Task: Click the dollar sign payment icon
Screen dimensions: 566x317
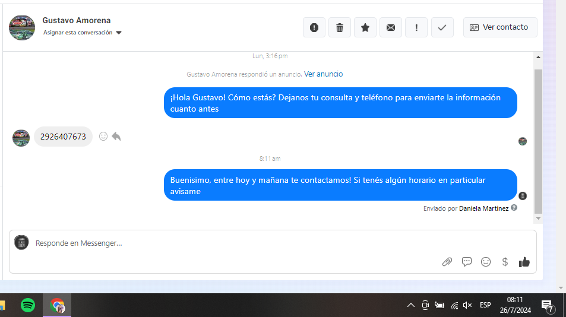Action: point(505,262)
